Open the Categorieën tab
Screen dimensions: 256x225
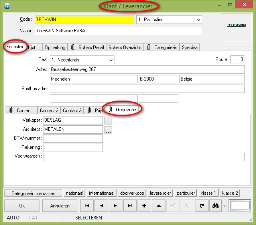tap(162, 47)
